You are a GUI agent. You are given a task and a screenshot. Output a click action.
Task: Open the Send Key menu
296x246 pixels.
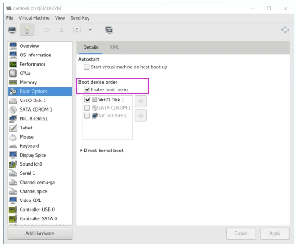(x=80, y=18)
